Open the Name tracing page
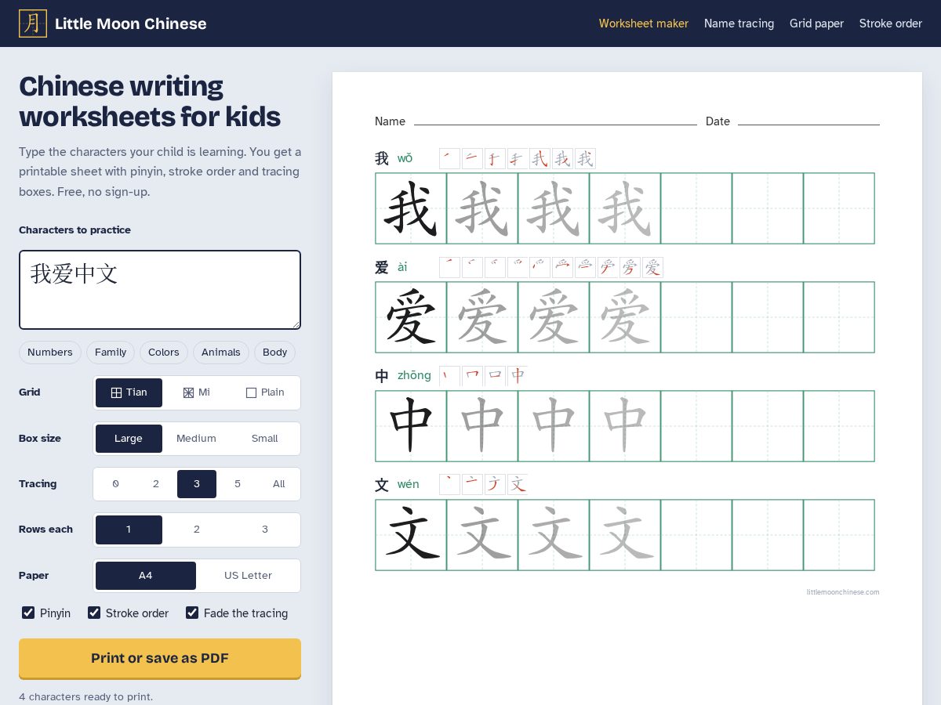941x705 pixels. [739, 23]
